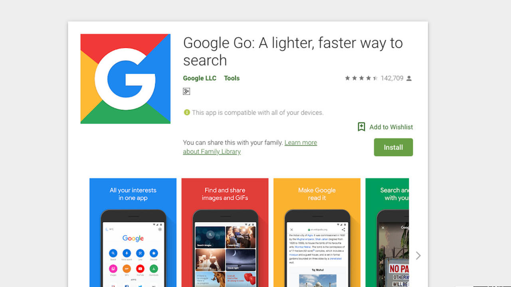Click the Add to Wishlist text
This screenshot has width=511, height=287.
click(391, 127)
